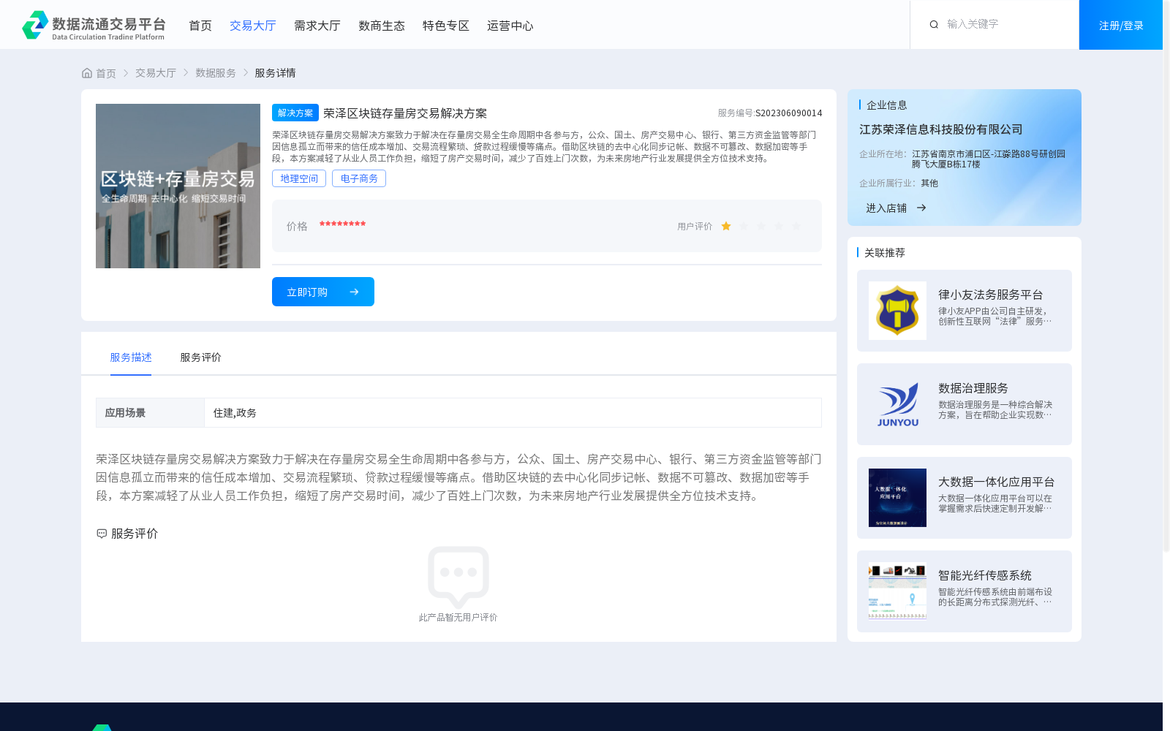Click the 区块链+存量房交易 product image
Viewport: 1170px width, 731px height.
(x=178, y=186)
